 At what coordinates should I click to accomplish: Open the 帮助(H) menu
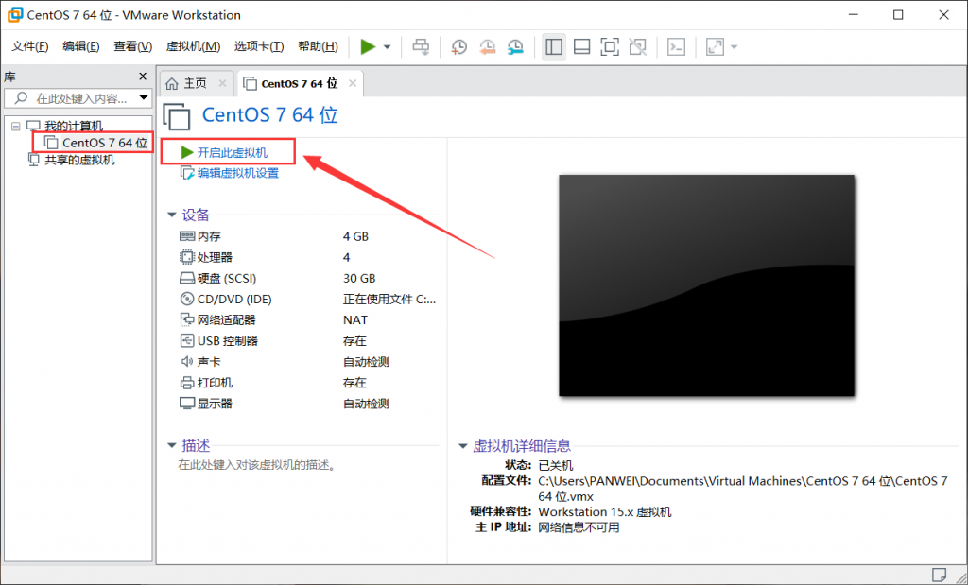(318, 47)
